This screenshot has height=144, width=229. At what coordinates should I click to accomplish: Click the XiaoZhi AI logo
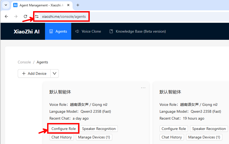click(26, 31)
